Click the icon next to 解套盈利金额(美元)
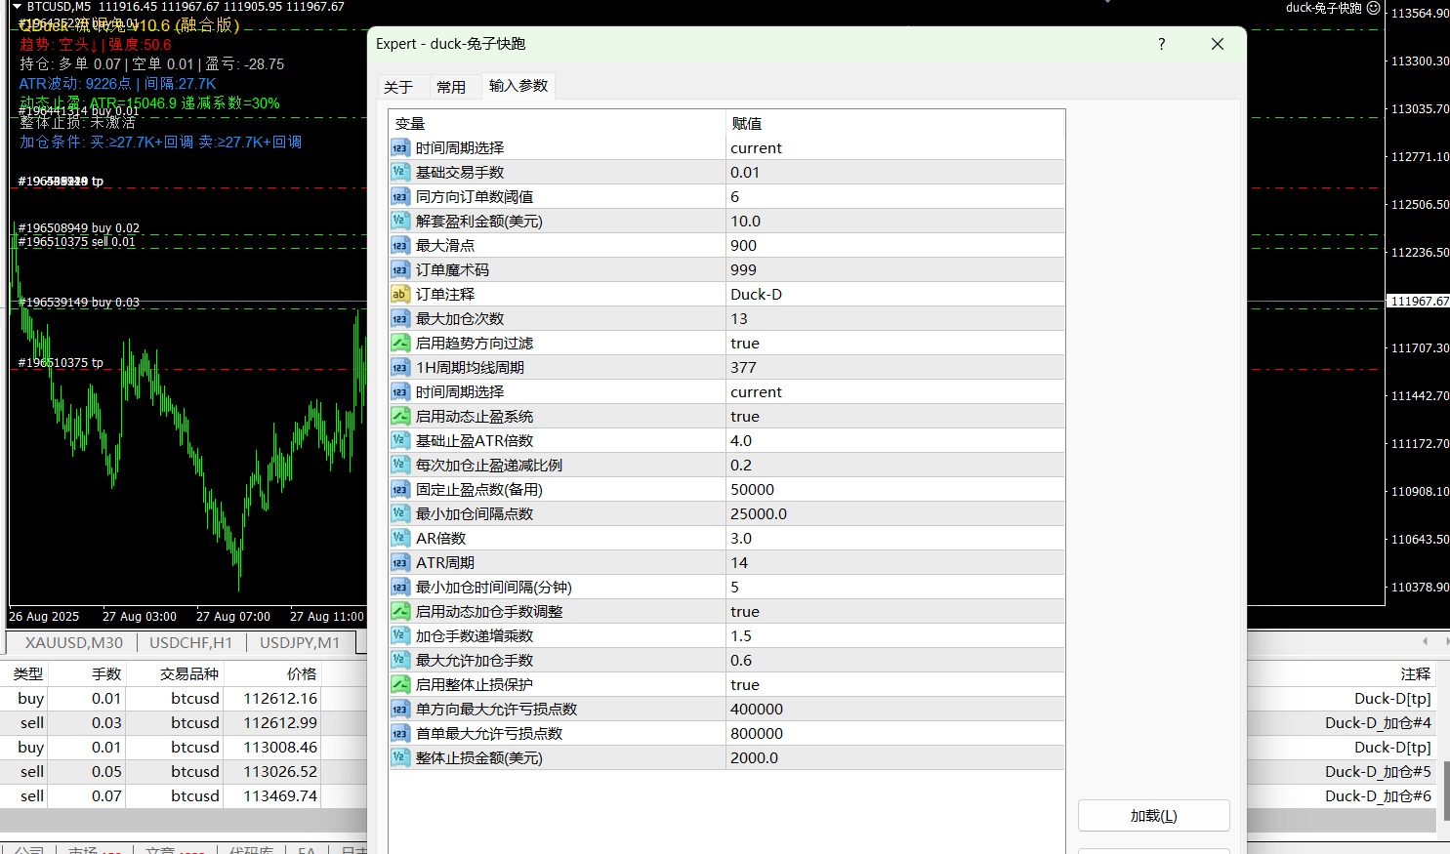The width and height of the screenshot is (1450, 854). (x=400, y=221)
